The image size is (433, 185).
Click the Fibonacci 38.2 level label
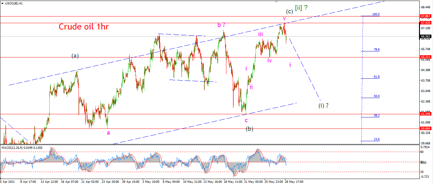[x=376, y=116]
